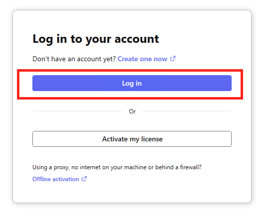
Task: Click the arrow-in-box icon after 'now'
Action: tap(173, 59)
